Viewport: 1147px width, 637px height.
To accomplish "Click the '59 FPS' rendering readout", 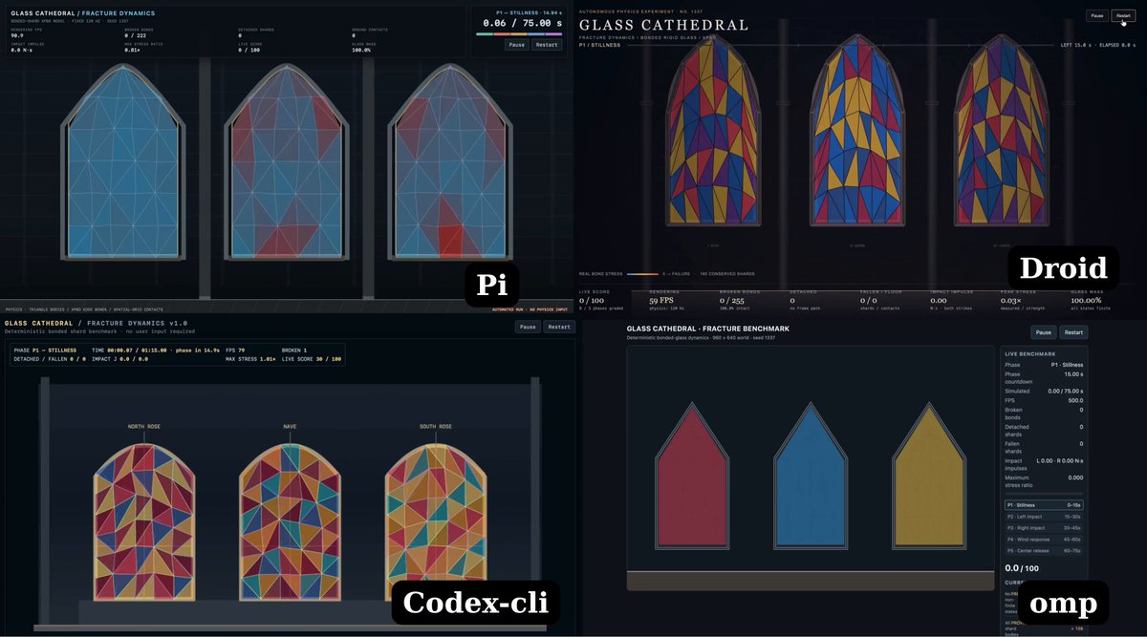I will (x=662, y=300).
